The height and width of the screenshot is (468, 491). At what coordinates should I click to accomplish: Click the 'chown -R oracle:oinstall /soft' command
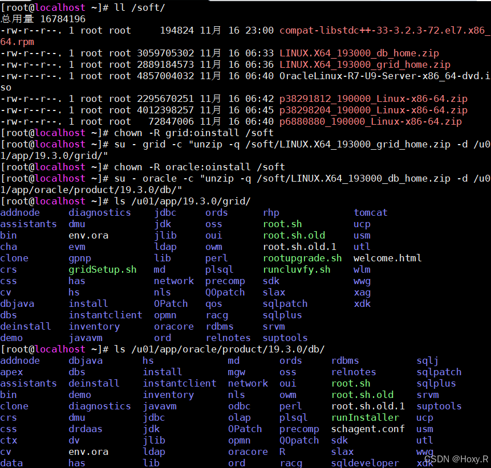pos(200,167)
